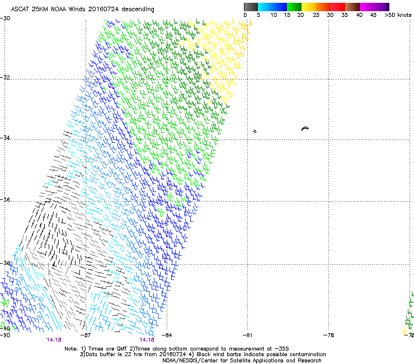
Task: Click the green 15-20 knots legend segment
Action: [x=294, y=7]
